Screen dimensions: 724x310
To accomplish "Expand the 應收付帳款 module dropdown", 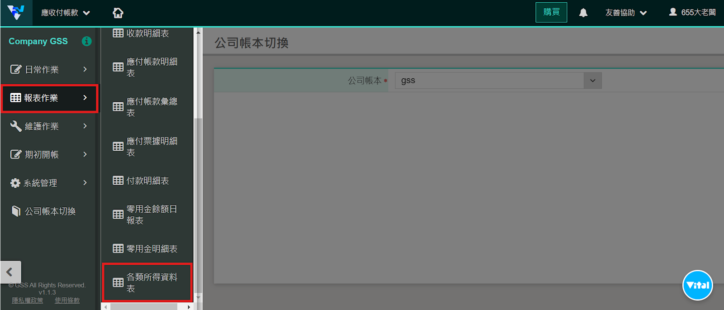I will pyautogui.click(x=66, y=13).
